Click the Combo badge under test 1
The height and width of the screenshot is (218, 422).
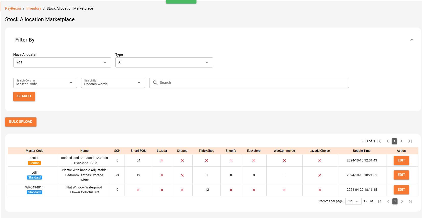(x=34, y=163)
